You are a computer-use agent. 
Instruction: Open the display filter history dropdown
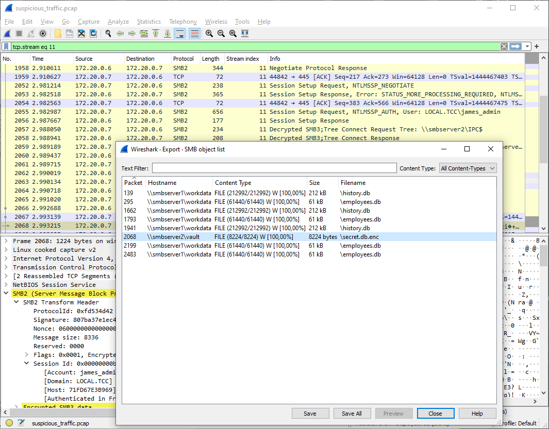click(527, 46)
